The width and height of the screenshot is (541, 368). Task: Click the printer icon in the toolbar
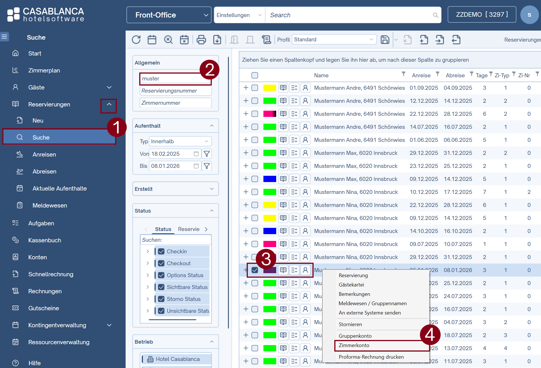pos(201,40)
